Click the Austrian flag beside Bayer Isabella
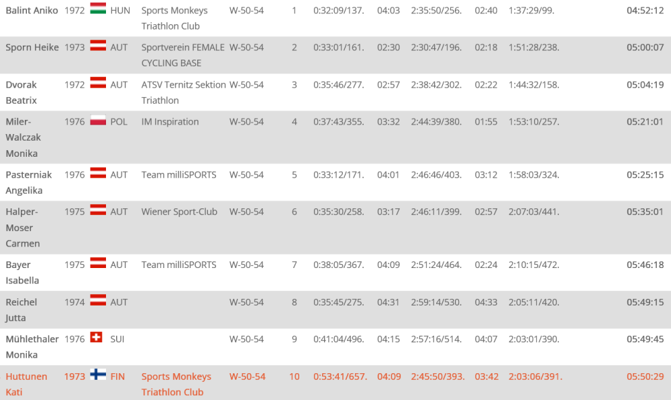Screen dimensions: 671x400 pyautogui.click(x=98, y=263)
